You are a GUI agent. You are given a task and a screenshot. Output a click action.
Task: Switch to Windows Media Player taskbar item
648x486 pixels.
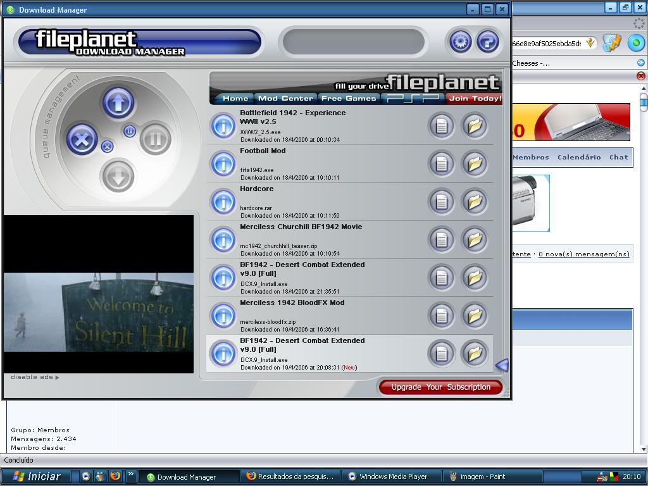pyautogui.click(x=391, y=477)
